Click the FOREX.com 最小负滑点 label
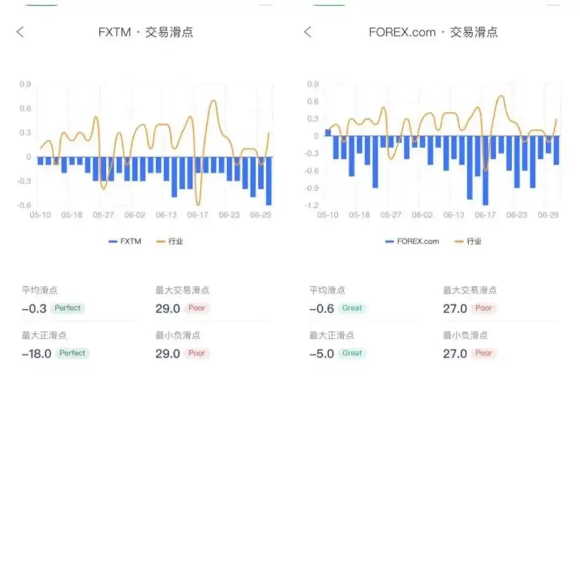 (x=466, y=336)
